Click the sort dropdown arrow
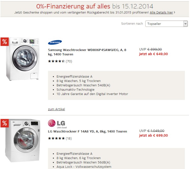 click(x=185, y=24)
